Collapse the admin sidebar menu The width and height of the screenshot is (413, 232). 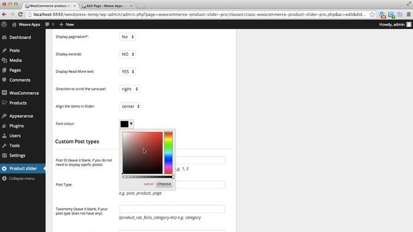click(19, 179)
